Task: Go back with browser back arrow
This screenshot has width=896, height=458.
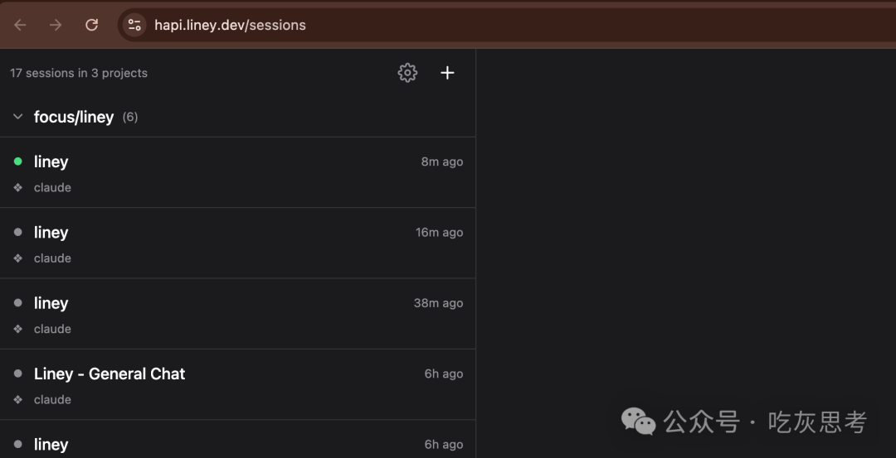Action: tap(20, 25)
